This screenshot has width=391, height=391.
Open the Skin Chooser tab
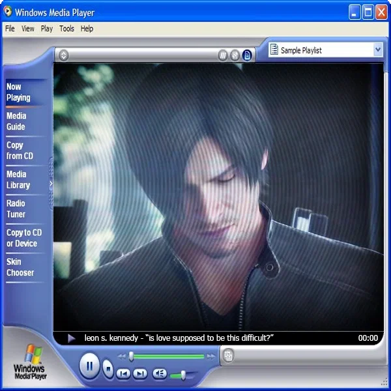[25, 267]
